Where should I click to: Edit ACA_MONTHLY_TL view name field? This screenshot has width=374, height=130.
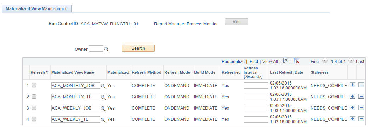click(75, 97)
